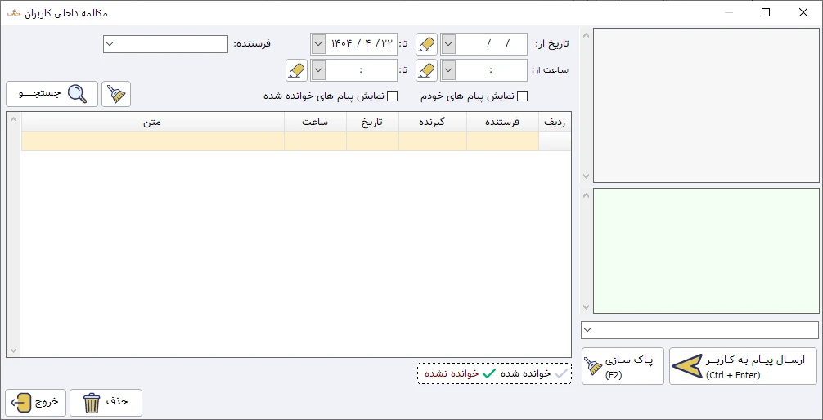Click the ساعت از time input field
823x420 pixels.
point(492,70)
